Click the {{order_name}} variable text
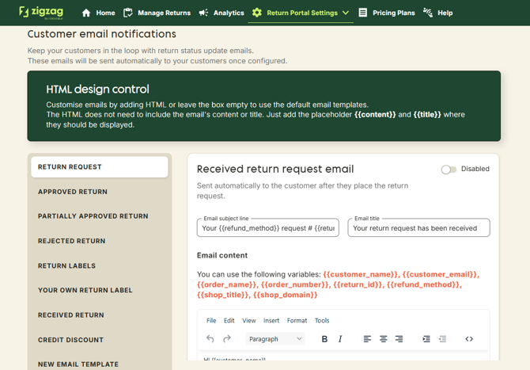The width and height of the screenshot is (530, 370). click(225, 284)
